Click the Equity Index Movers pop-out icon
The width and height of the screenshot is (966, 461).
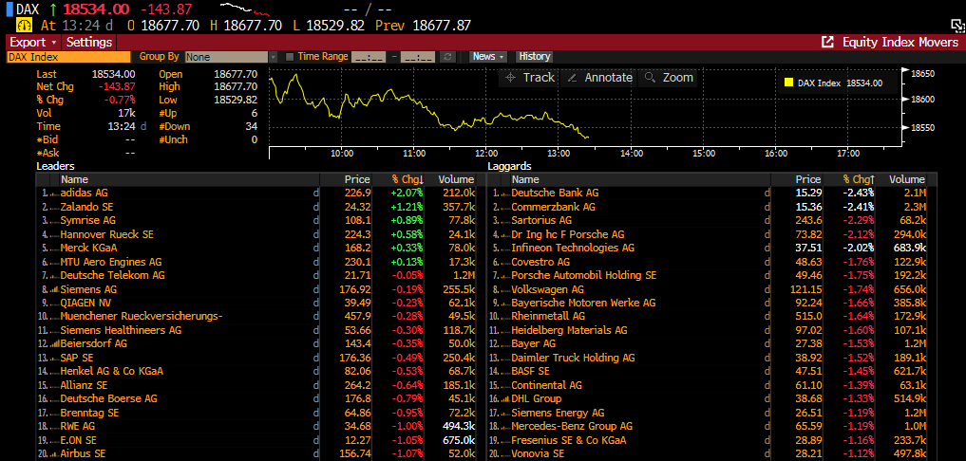[827, 43]
